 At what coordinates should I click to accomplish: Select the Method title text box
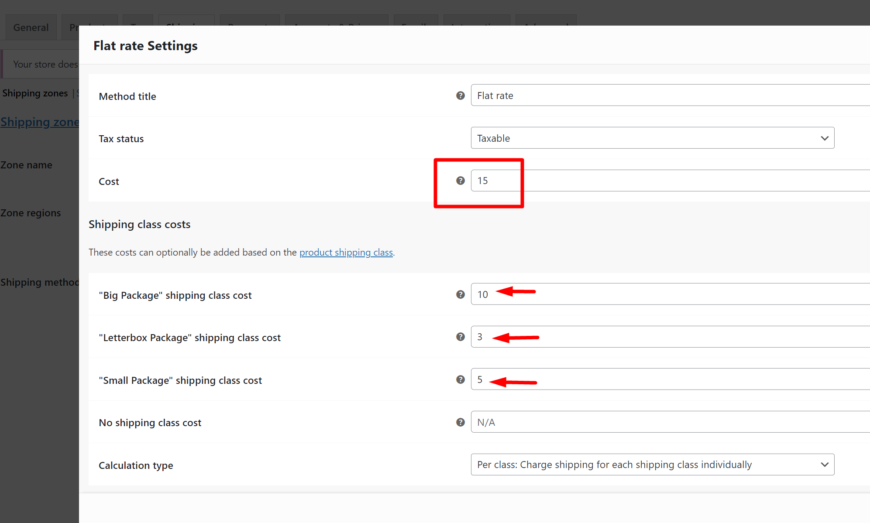click(x=611, y=95)
